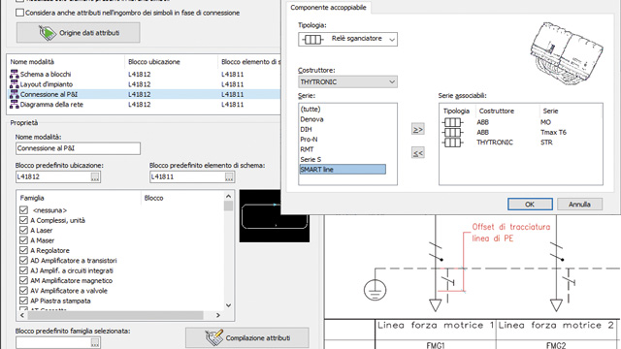Screen dimensions: 621x349
Task: Browse for Blocco predefinito ubicazione block
Action: point(95,176)
